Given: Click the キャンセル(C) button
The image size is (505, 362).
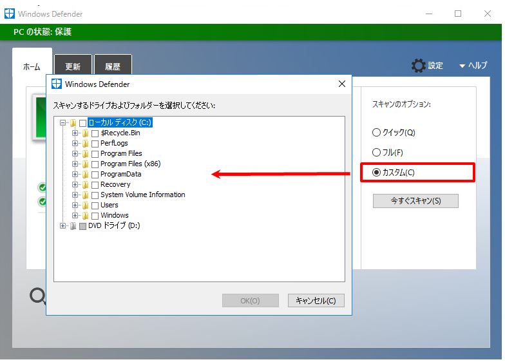Looking at the screenshot, I should [316, 300].
